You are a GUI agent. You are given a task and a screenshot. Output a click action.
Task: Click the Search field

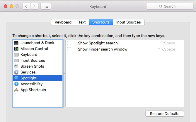170,6
